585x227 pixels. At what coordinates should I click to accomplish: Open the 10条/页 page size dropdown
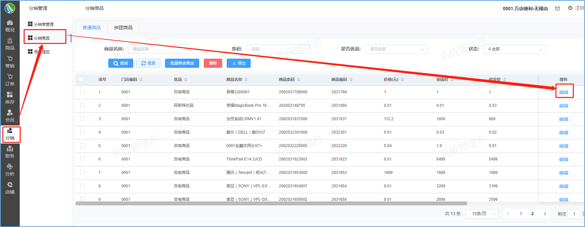pos(482,214)
